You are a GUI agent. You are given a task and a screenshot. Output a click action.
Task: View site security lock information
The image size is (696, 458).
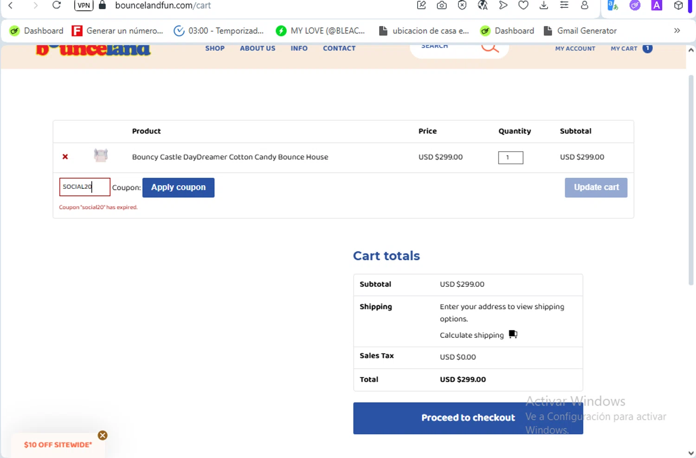pyautogui.click(x=103, y=6)
